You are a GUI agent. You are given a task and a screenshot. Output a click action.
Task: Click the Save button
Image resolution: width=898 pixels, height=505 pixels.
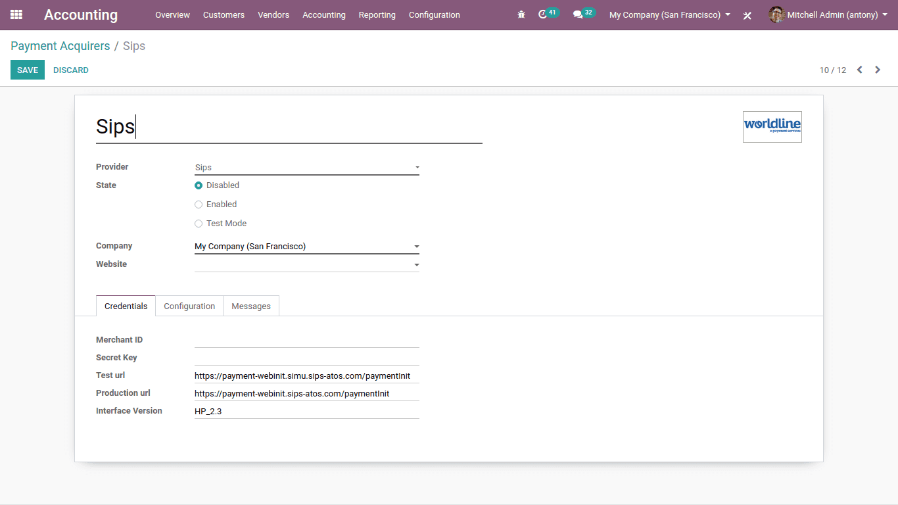28,70
